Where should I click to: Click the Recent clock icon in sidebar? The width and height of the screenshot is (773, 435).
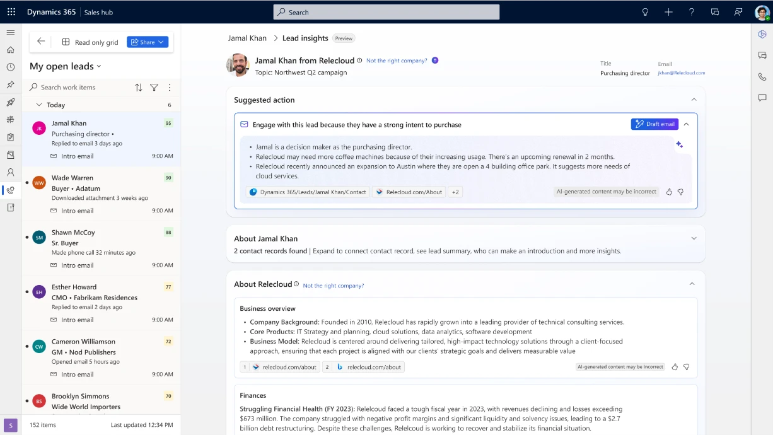click(x=10, y=66)
